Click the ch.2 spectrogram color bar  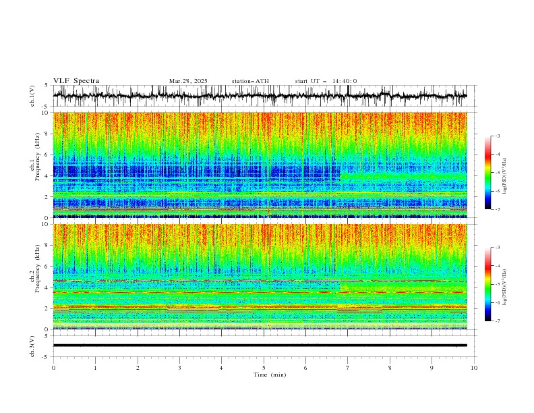coord(487,284)
